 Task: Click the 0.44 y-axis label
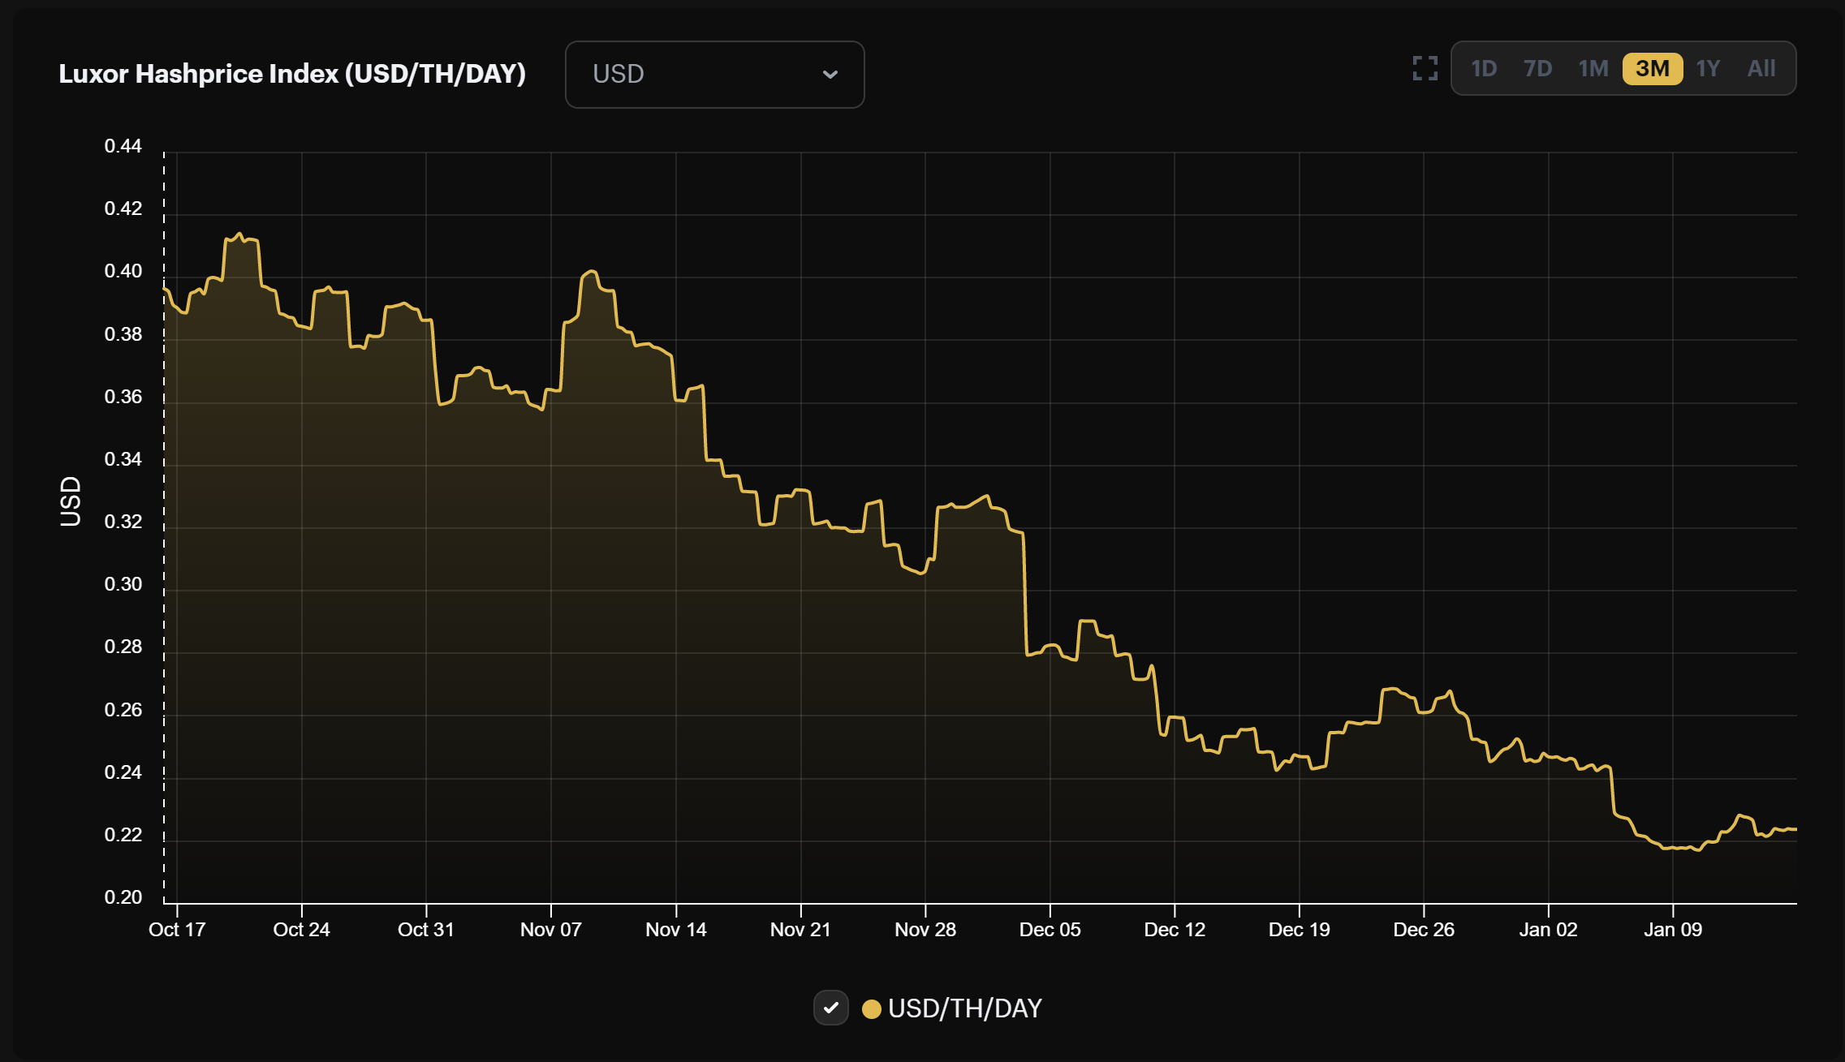[x=123, y=146]
